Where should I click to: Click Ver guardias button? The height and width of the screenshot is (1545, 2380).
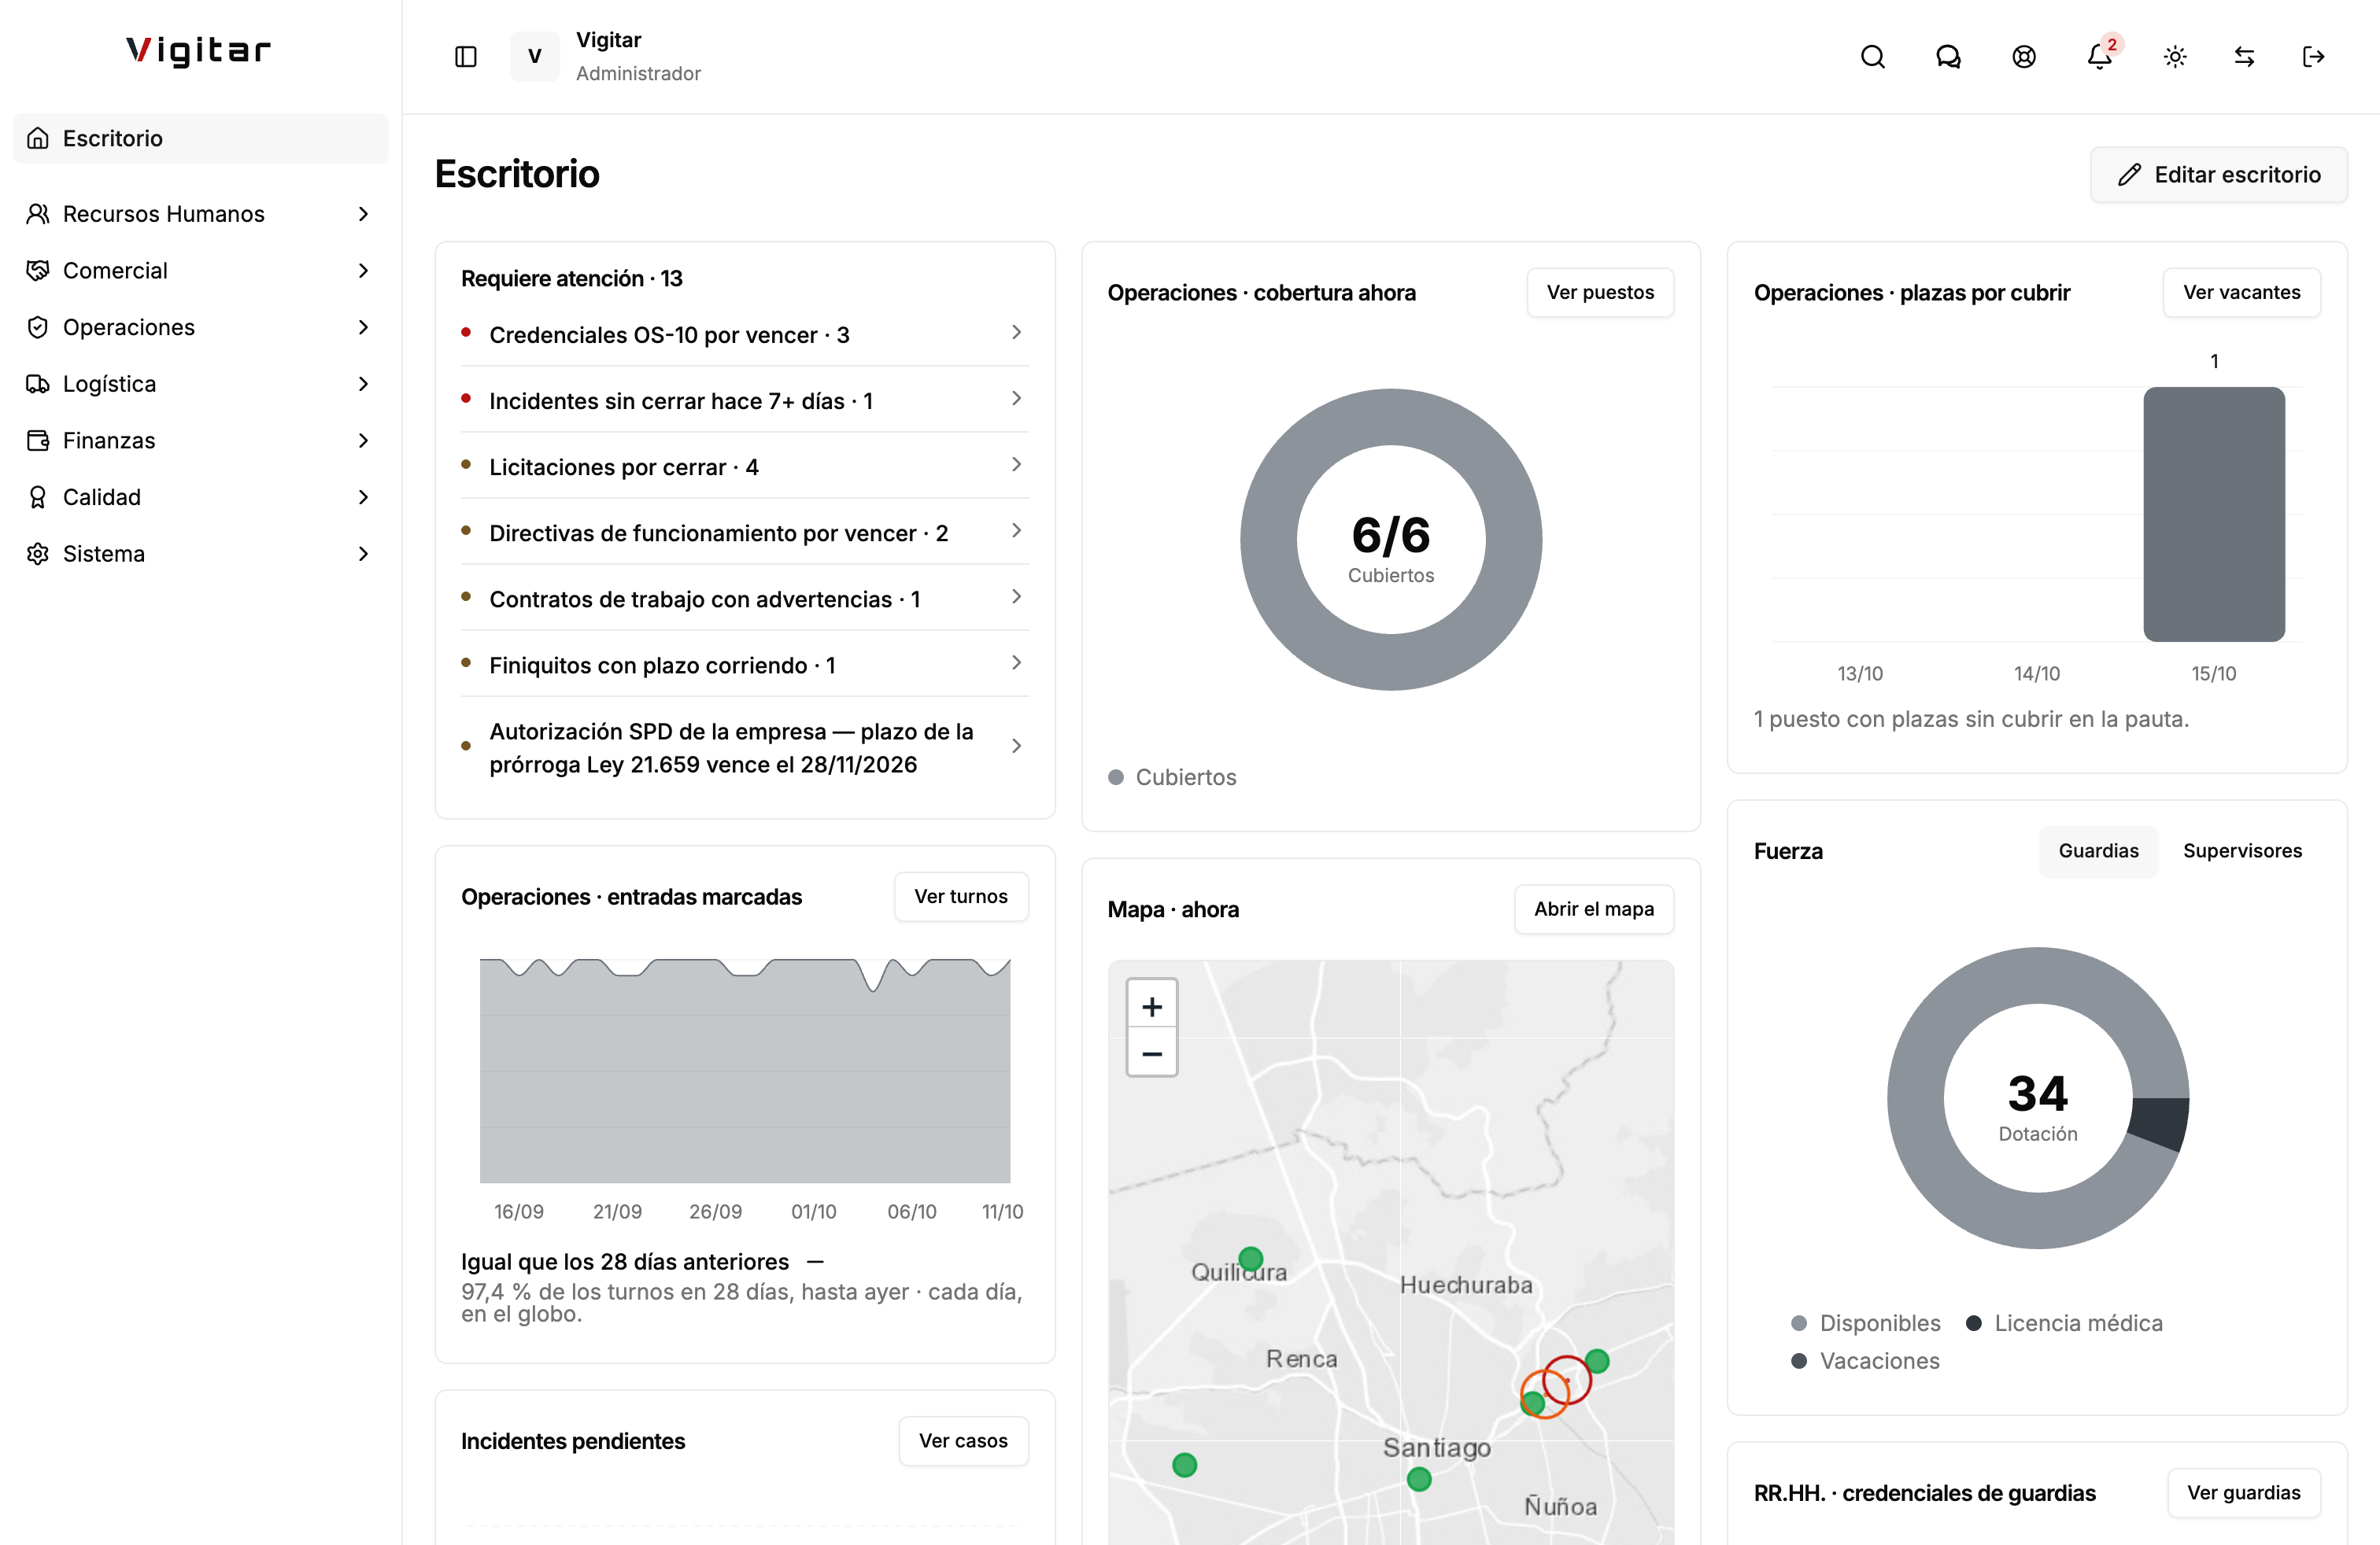pos(2243,1493)
